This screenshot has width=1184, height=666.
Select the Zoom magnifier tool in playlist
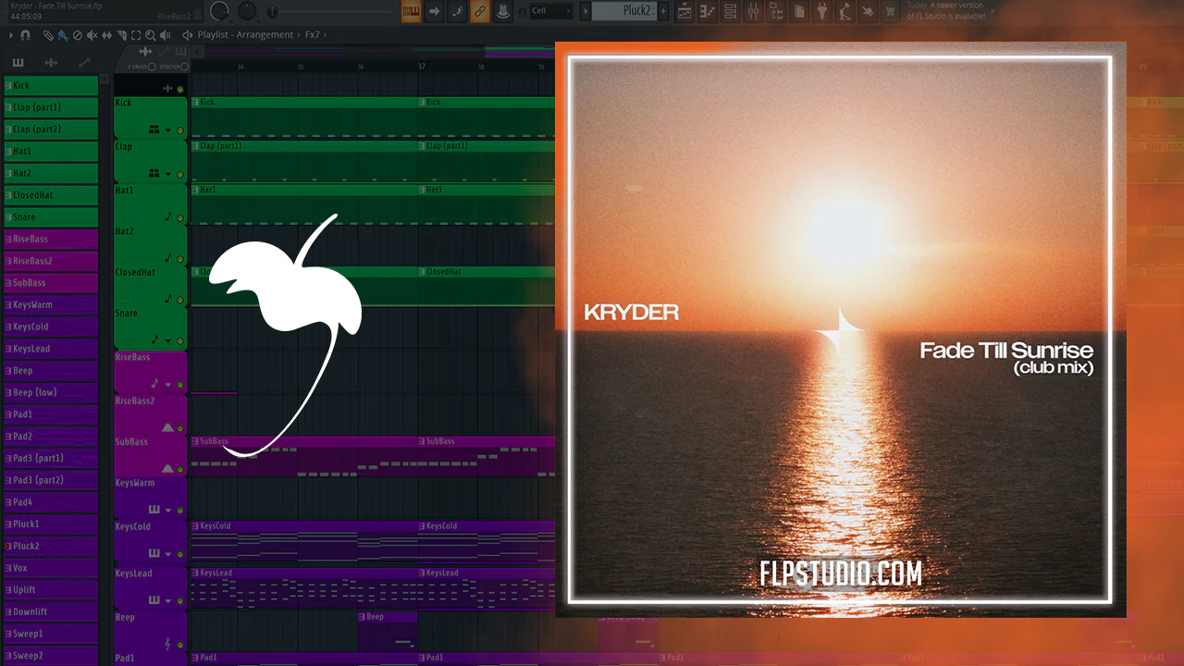(x=152, y=35)
